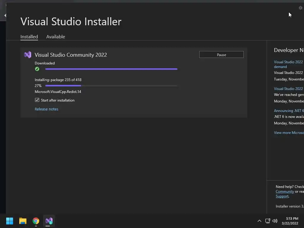Click the Installing package 235 of 418 text

[58, 80]
